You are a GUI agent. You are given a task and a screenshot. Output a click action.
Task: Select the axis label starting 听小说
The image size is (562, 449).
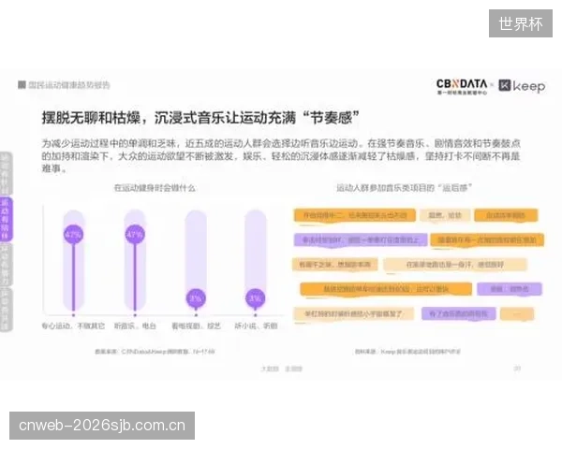[x=256, y=326]
